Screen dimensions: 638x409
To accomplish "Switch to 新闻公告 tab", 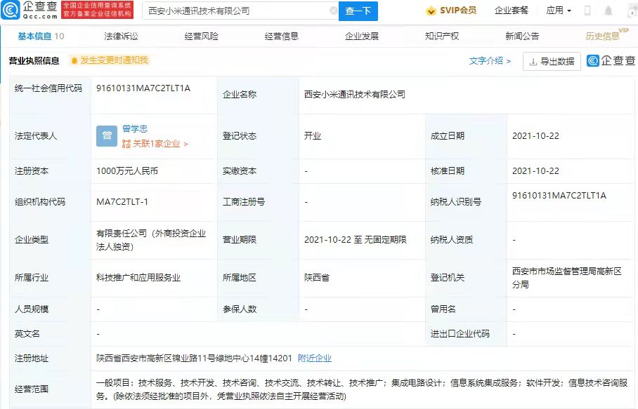I will 522,36.
